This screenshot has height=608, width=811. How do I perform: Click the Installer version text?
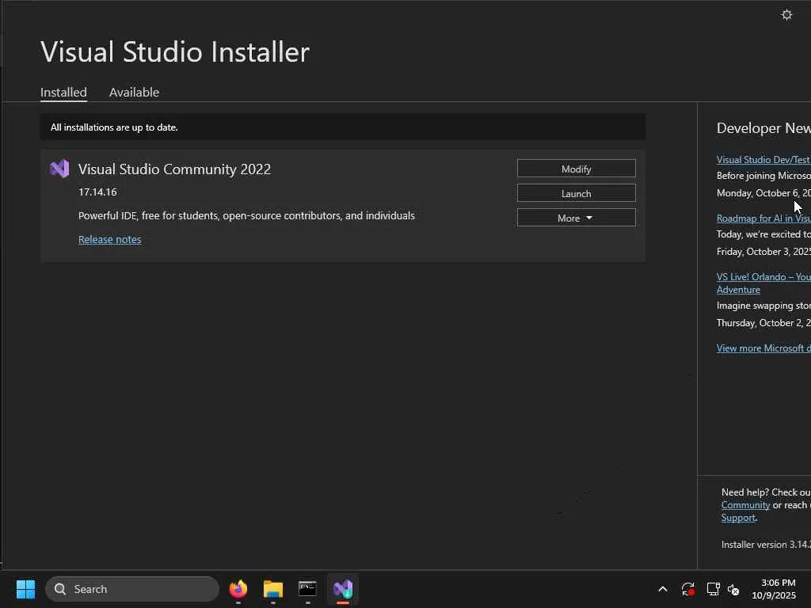(766, 545)
